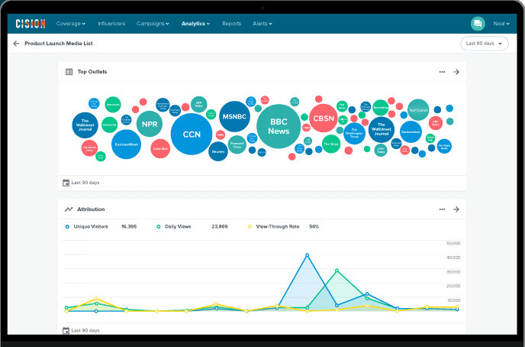Expand Attribution panel with arrow icon
The height and width of the screenshot is (347, 525).
(456, 209)
